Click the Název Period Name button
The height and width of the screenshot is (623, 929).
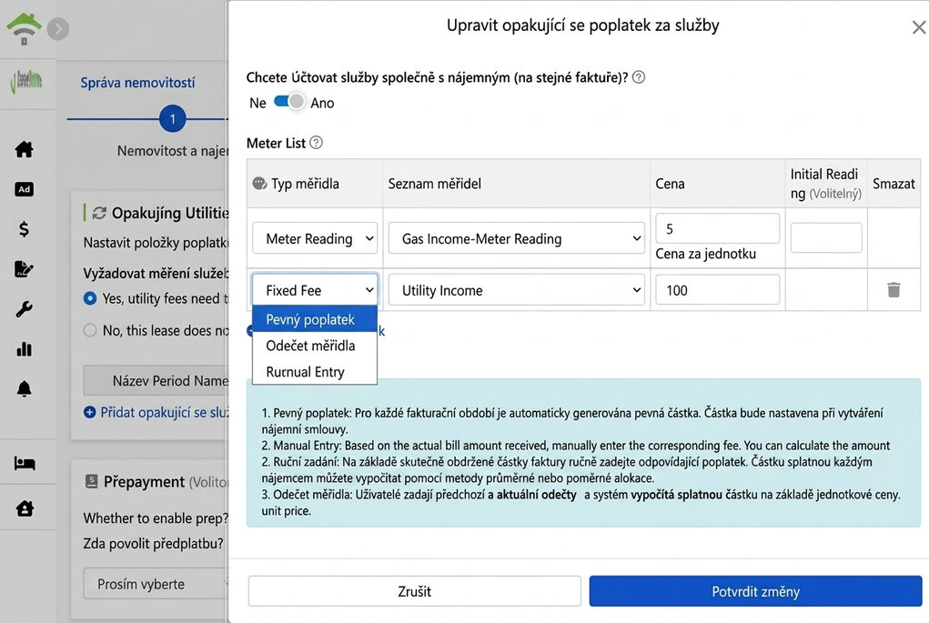pos(156,380)
